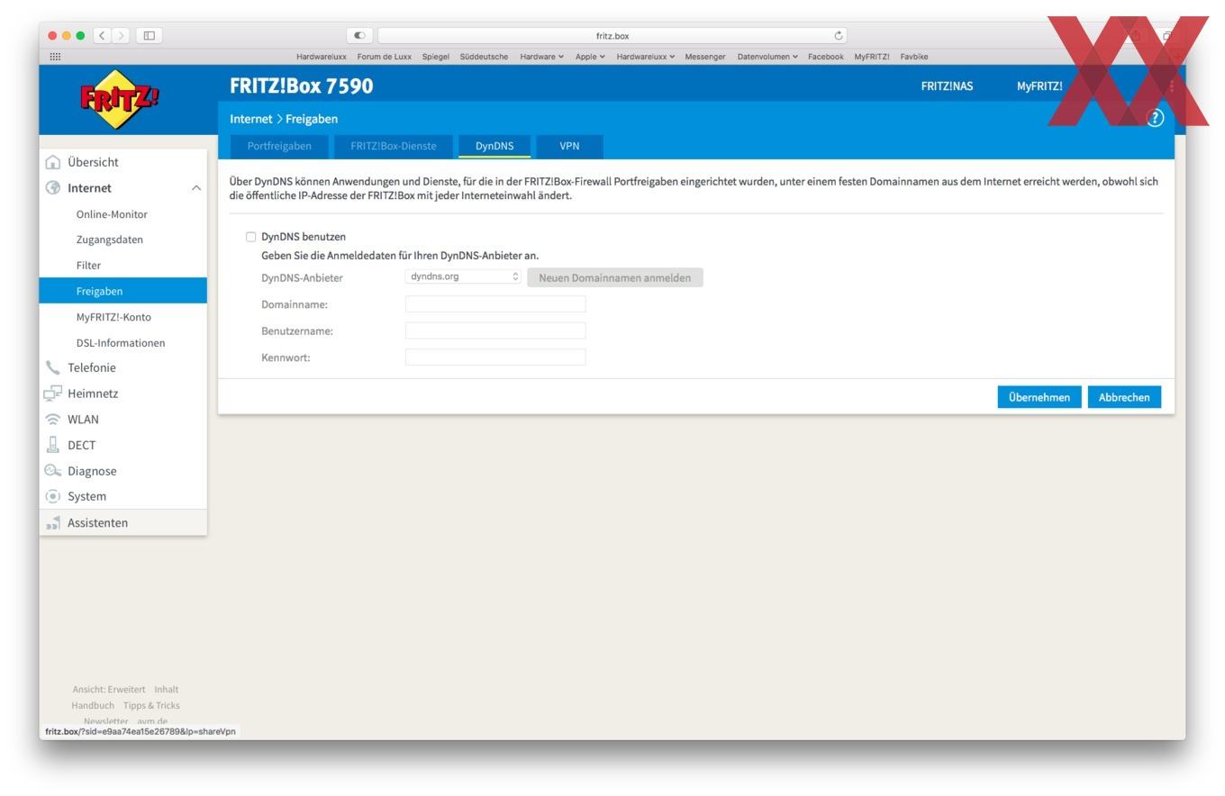Click the fritz.box address bar
The image size is (1225, 796).
pos(612,36)
